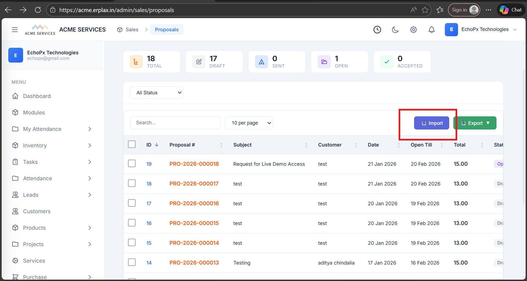Open Customers in the sidebar menu
This screenshot has width=527, height=281.
pos(37,211)
